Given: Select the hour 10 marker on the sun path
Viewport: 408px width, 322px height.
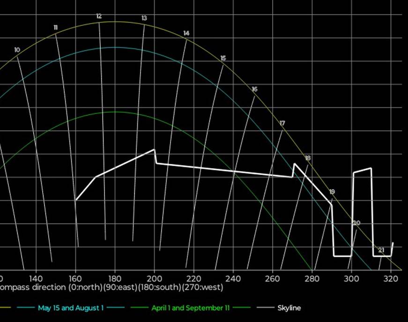Looking at the screenshot, I should 17,50.
